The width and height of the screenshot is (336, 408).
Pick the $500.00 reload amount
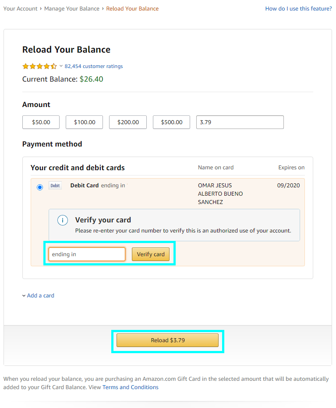click(x=171, y=122)
